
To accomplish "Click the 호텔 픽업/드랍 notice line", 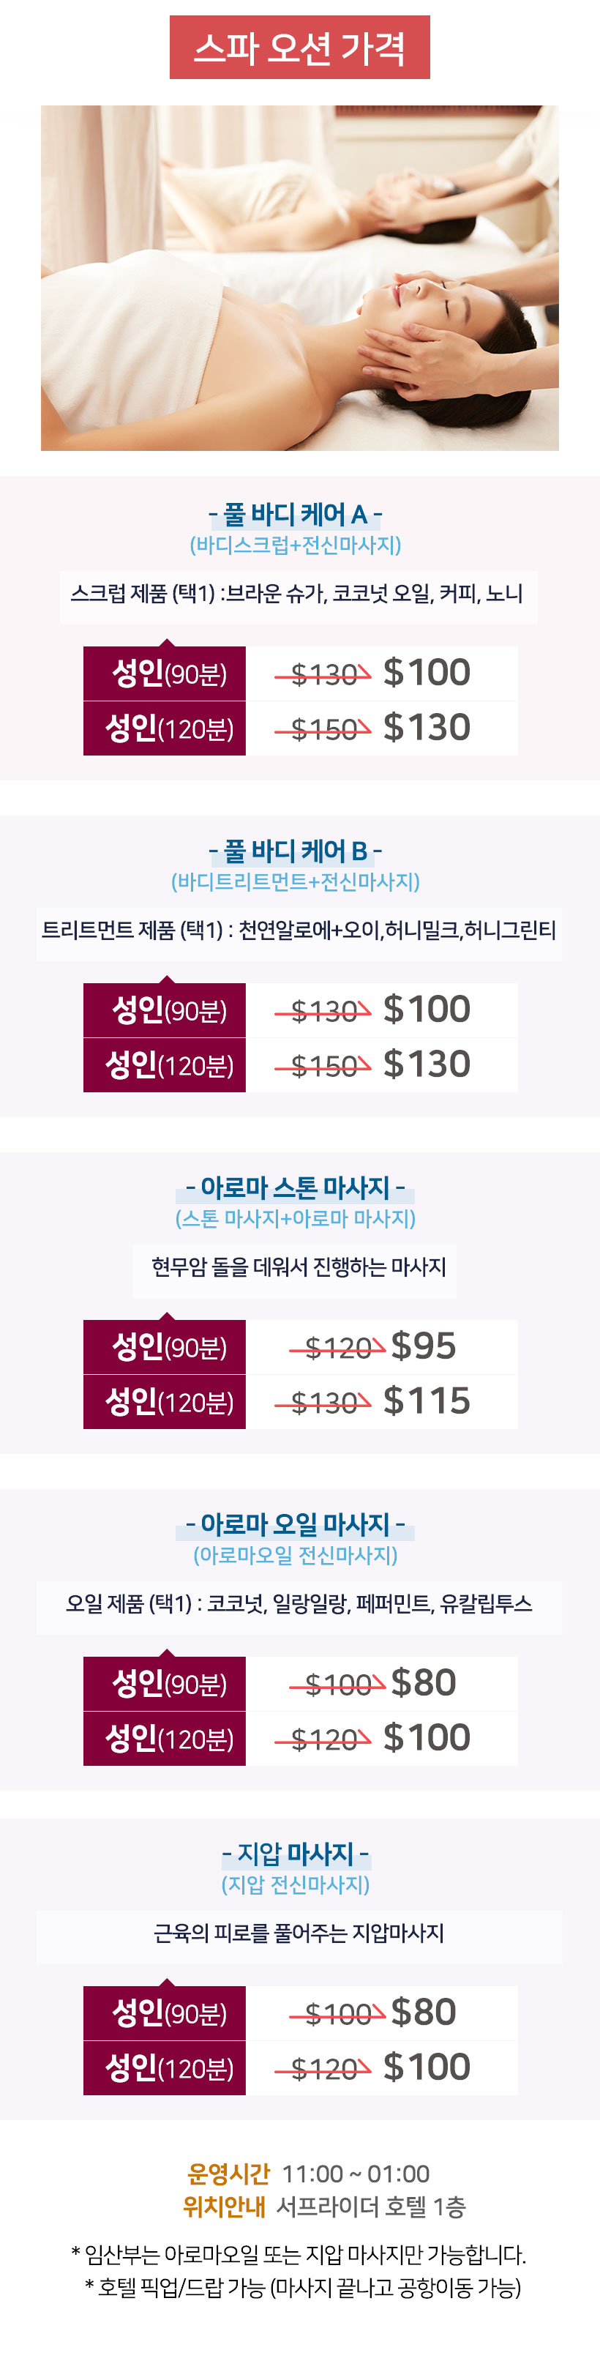I will click(302, 2287).
